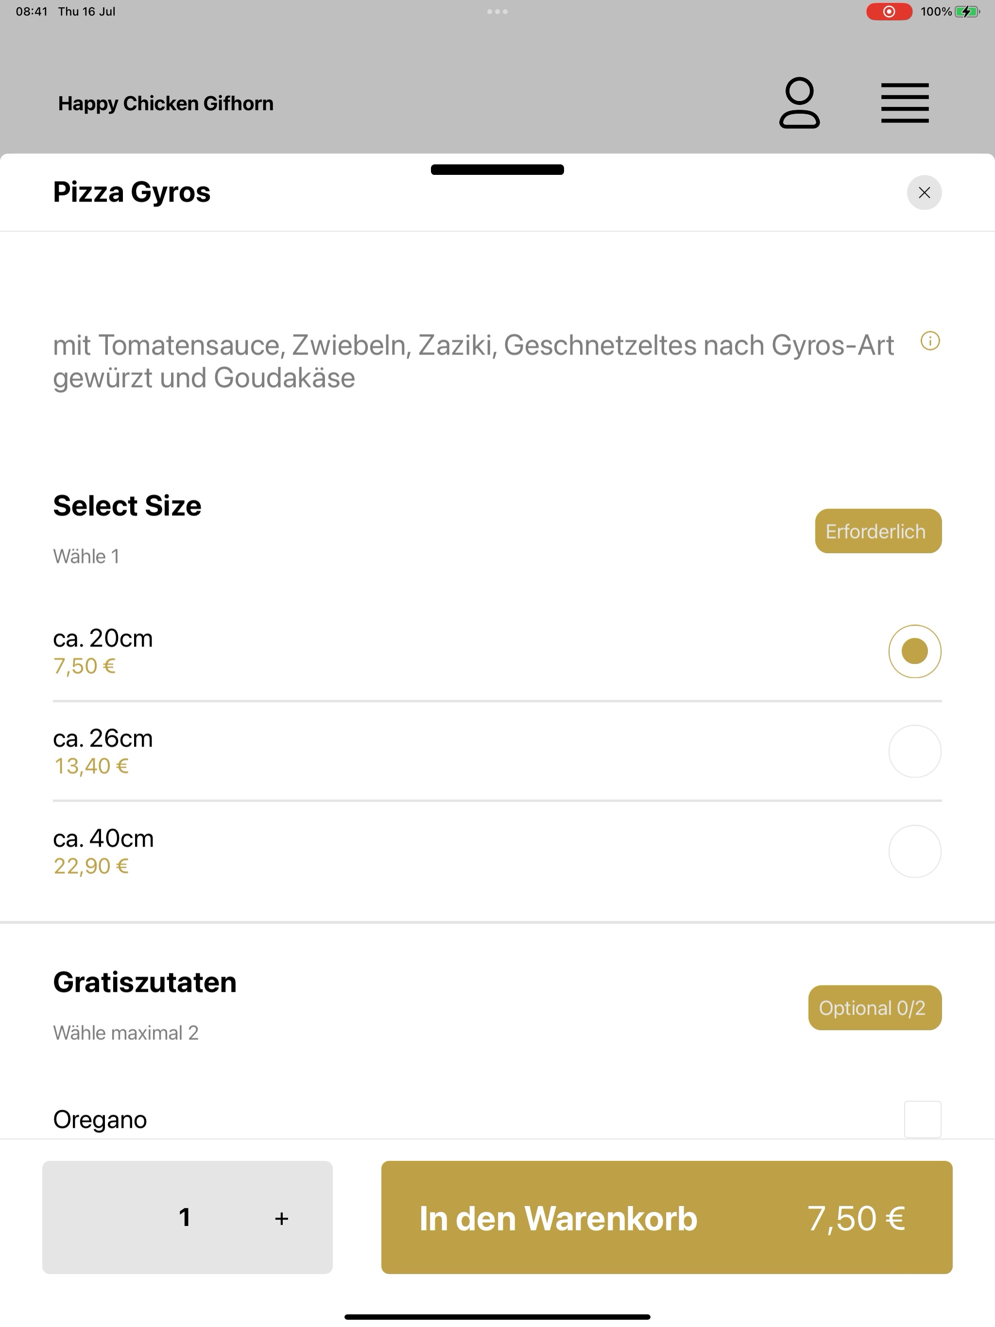Tap the screen recording indicator

pos(889,11)
